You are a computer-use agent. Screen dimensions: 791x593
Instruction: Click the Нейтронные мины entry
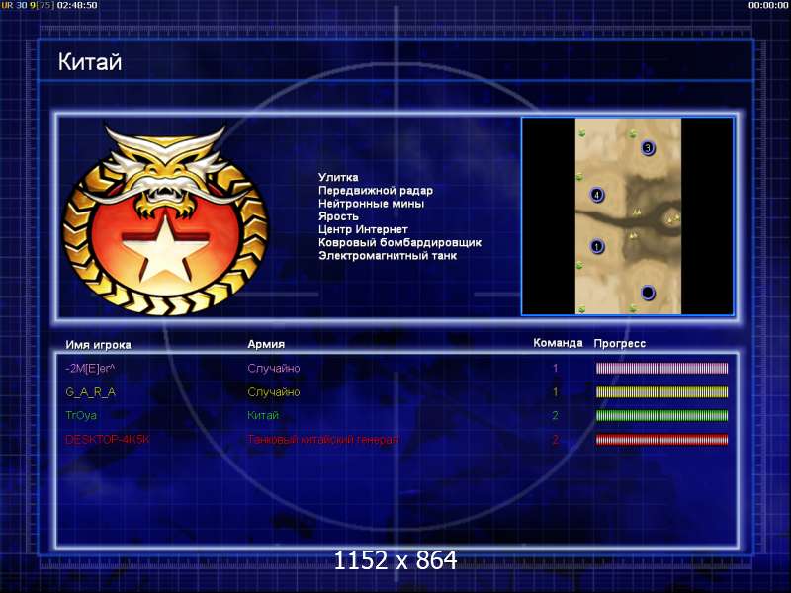[x=371, y=204]
